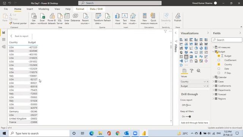Create a New measure
243x137 pixels.
(x=145, y=19)
